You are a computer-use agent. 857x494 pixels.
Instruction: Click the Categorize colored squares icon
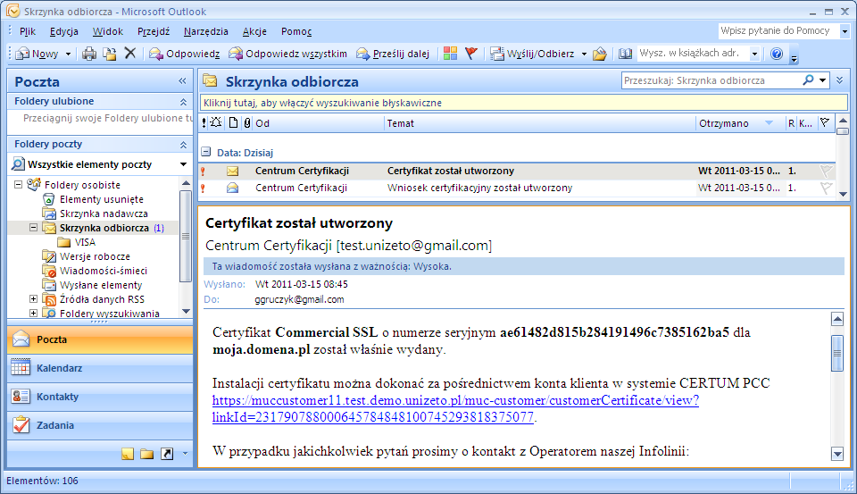pos(450,53)
